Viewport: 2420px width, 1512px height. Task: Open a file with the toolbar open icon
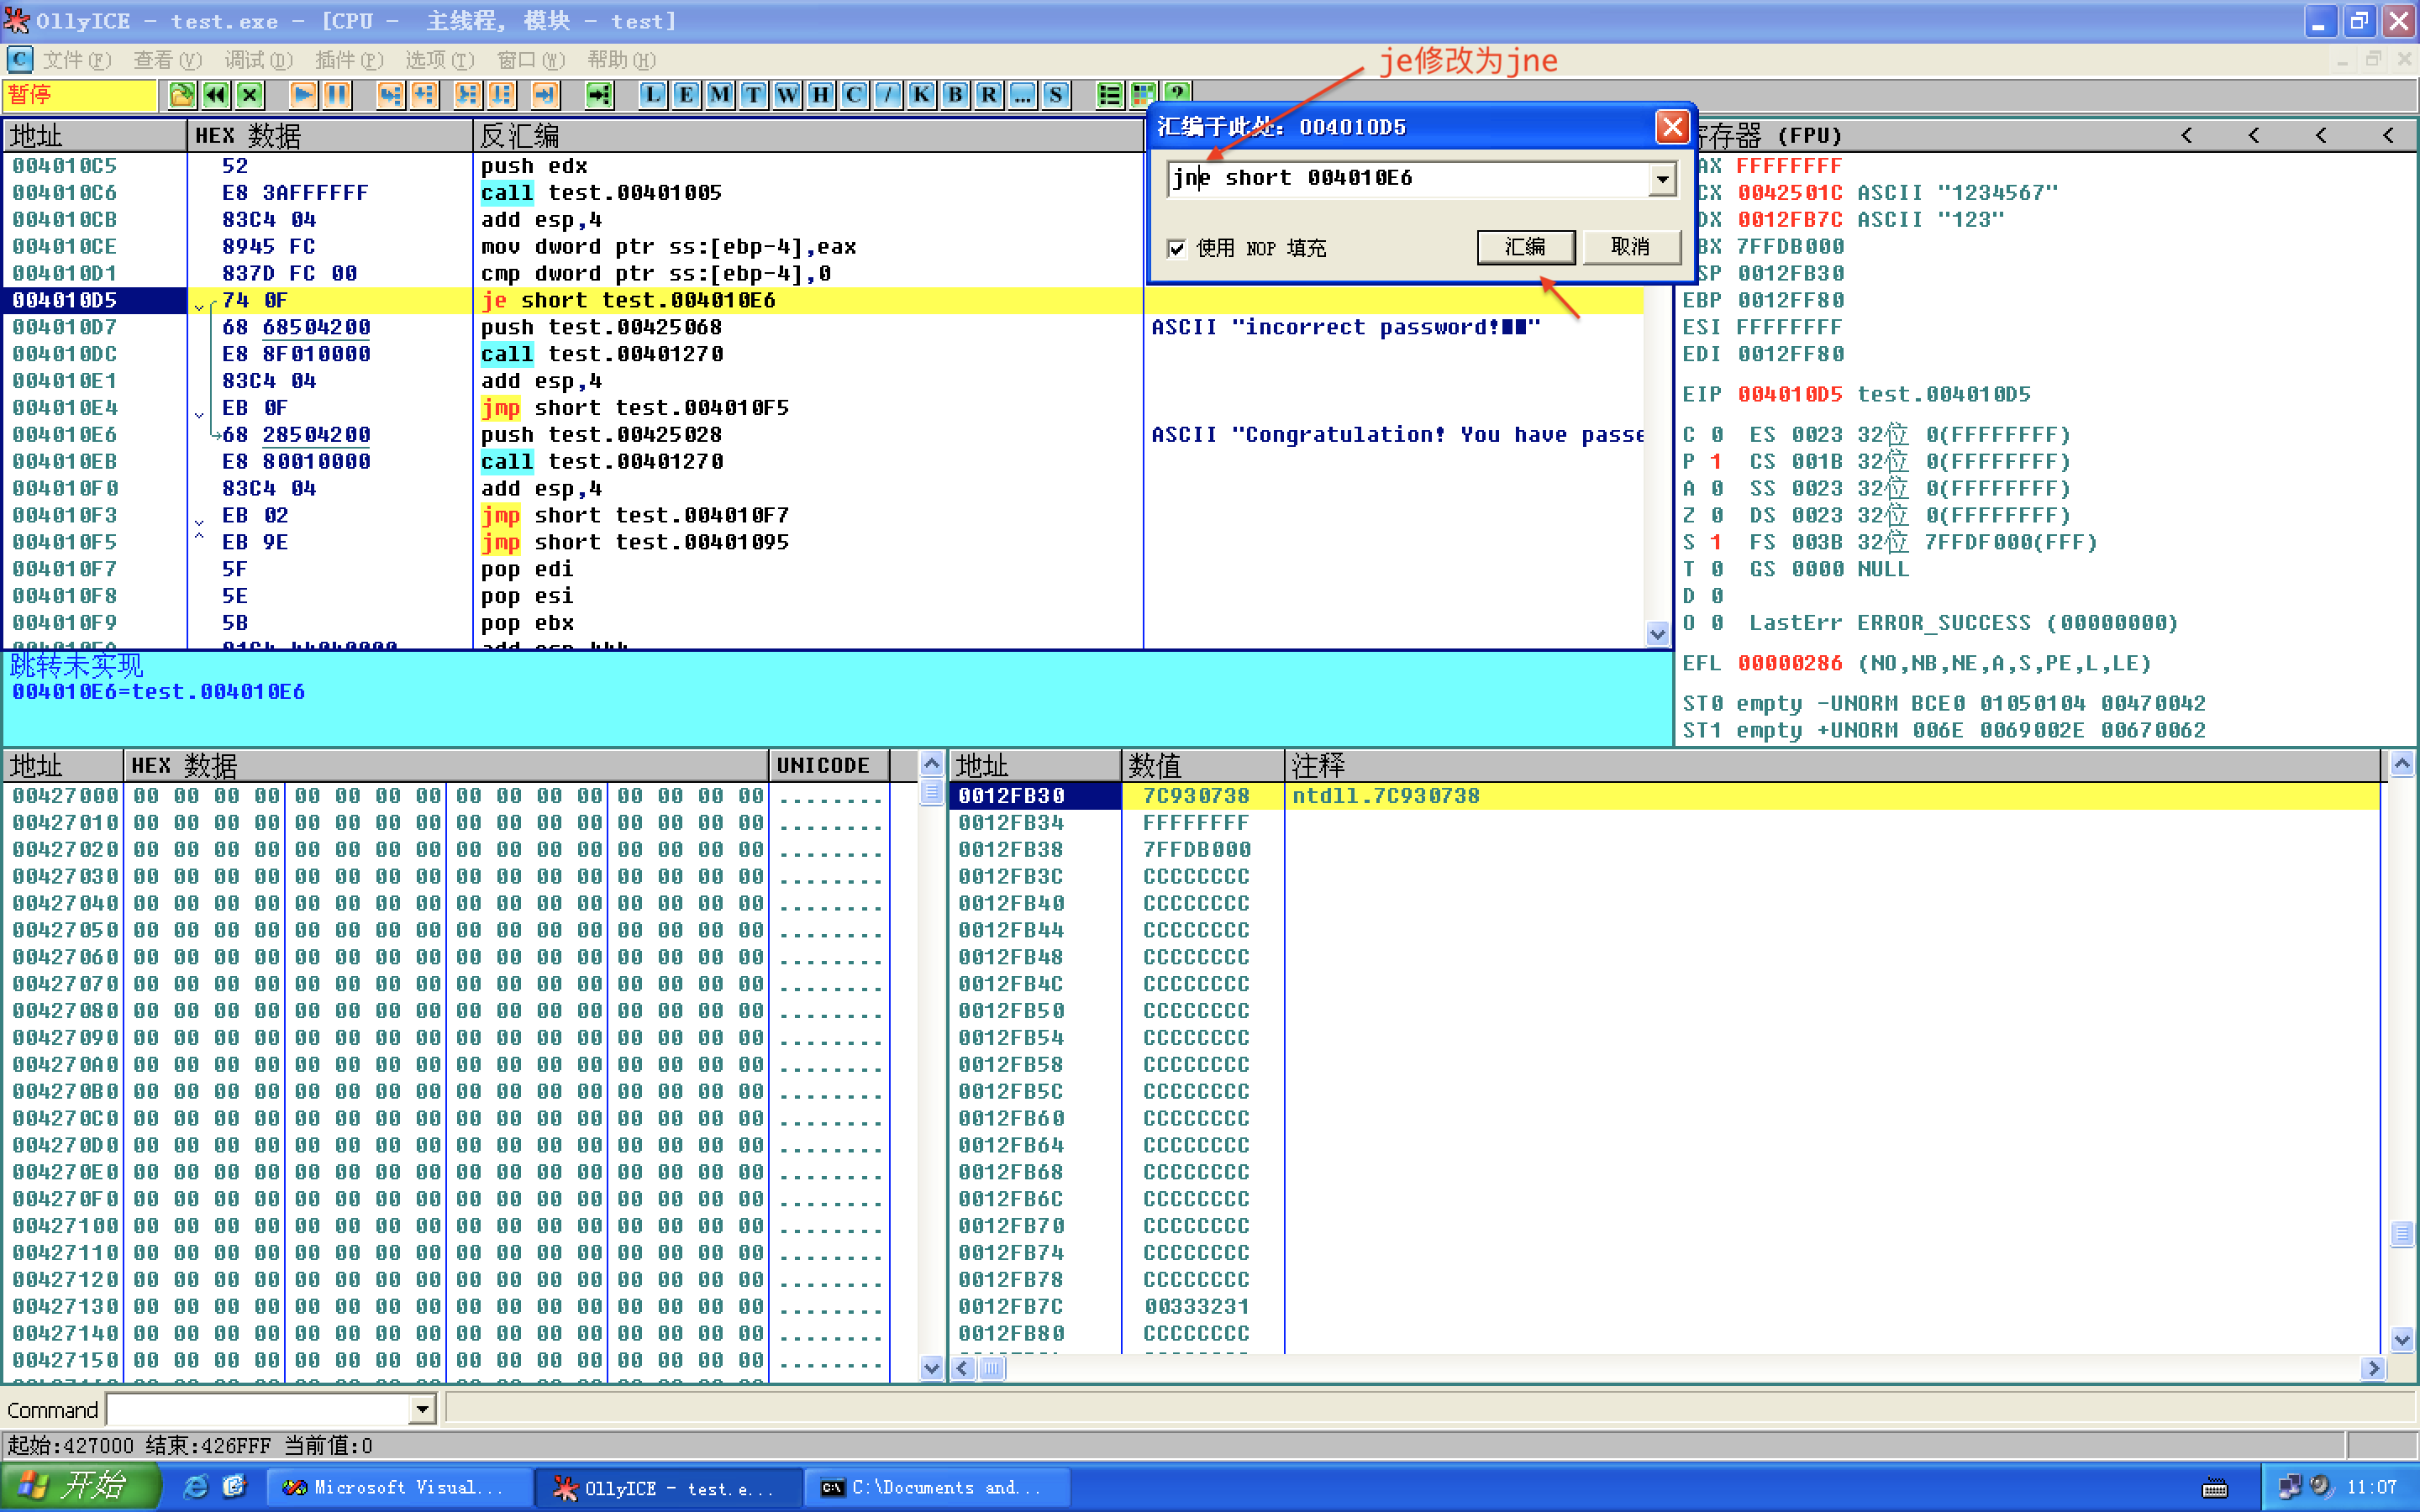tap(182, 95)
